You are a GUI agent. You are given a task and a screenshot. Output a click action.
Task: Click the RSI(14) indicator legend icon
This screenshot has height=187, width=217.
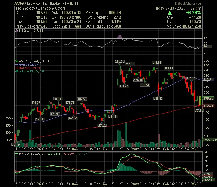point(16,30)
